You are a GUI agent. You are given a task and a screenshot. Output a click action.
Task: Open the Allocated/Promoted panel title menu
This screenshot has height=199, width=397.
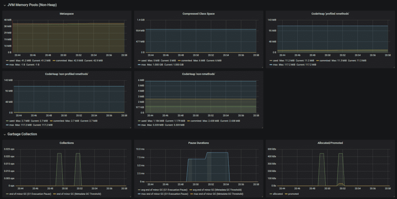330,143
